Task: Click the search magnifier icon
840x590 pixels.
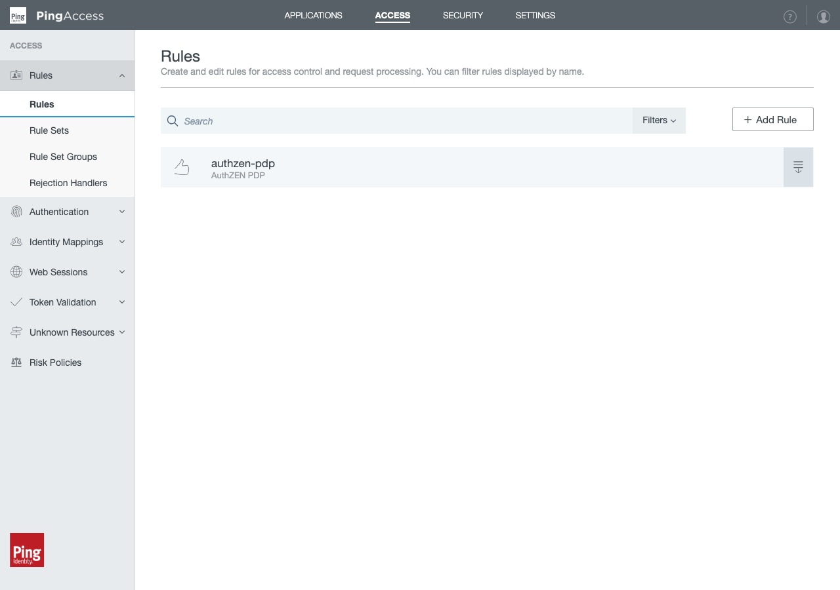Action: (x=173, y=121)
